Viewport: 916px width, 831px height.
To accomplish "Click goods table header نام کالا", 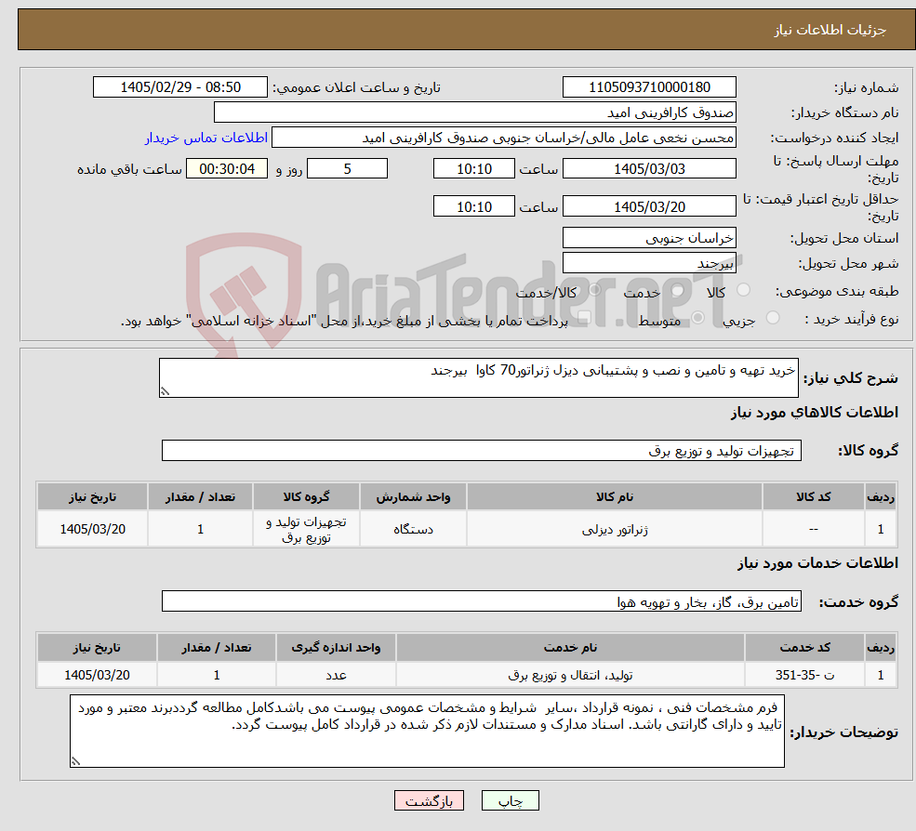I will [x=615, y=496].
